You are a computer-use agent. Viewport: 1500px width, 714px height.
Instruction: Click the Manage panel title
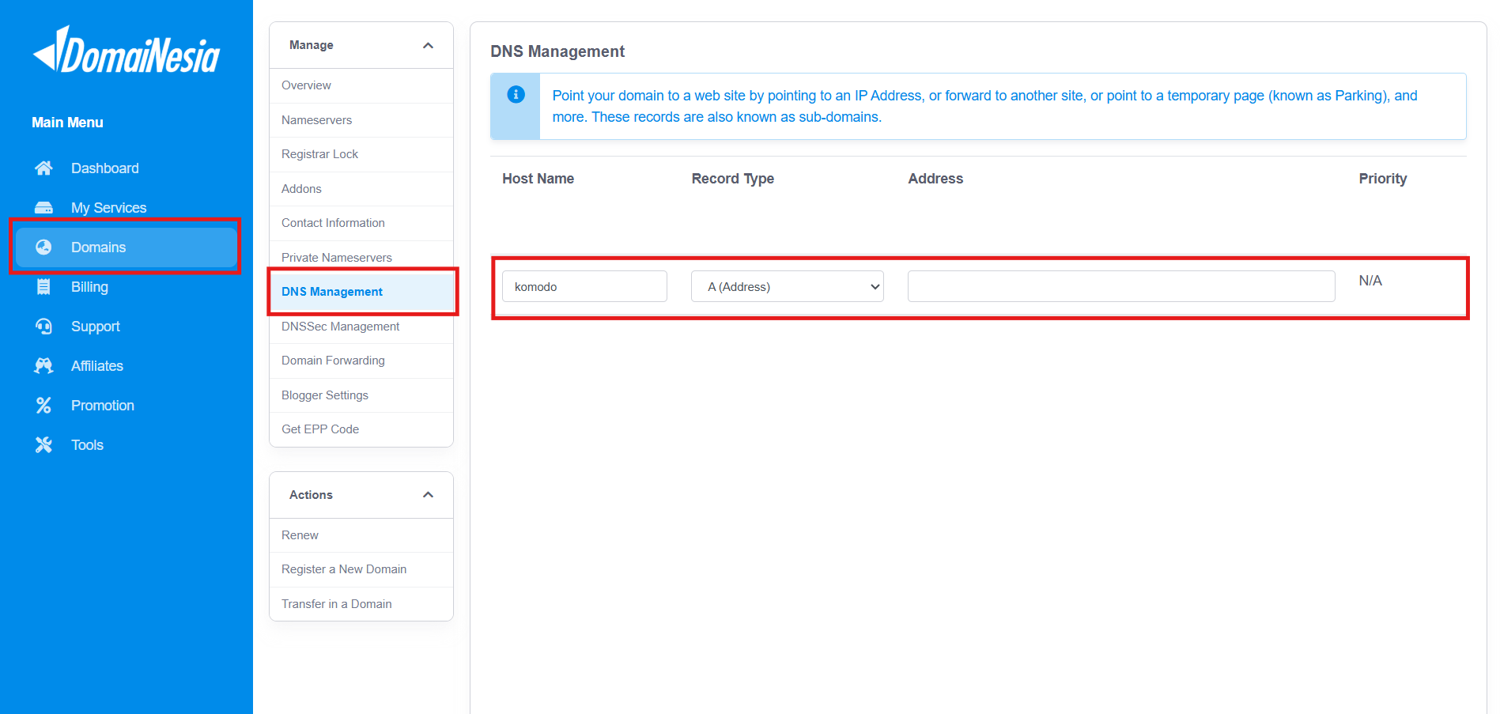(x=312, y=45)
